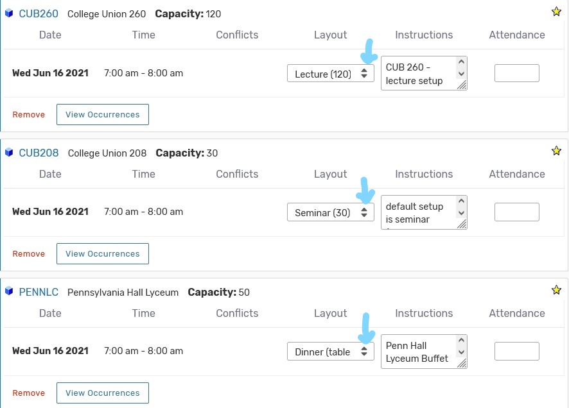Open the Lecture (120) layout dropdown
This screenshot has height=408, width=569.
pyautogui.click(x=331, y=73)
